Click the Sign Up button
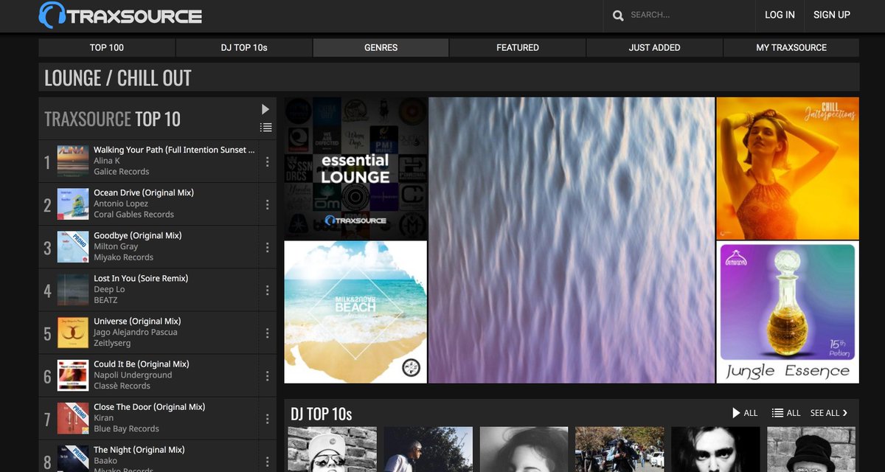Viewport: 885px width, 472px height. (832, 15)
